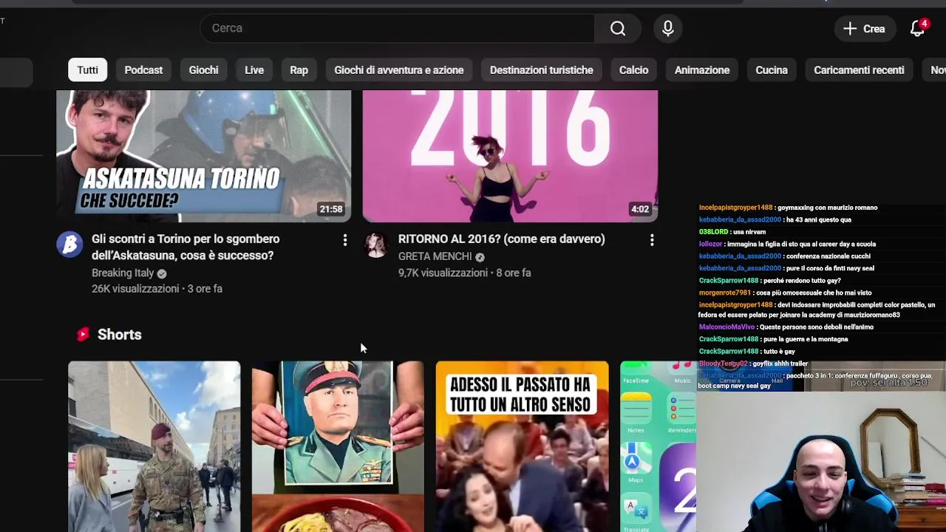
Task: Click chat username 038LORD
Action: [x=713, y=232]
